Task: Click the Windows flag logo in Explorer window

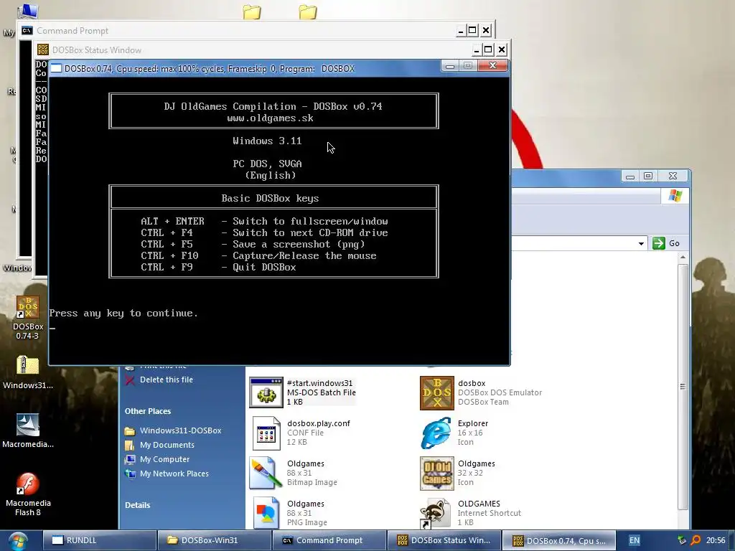Action: click(675, 195)
